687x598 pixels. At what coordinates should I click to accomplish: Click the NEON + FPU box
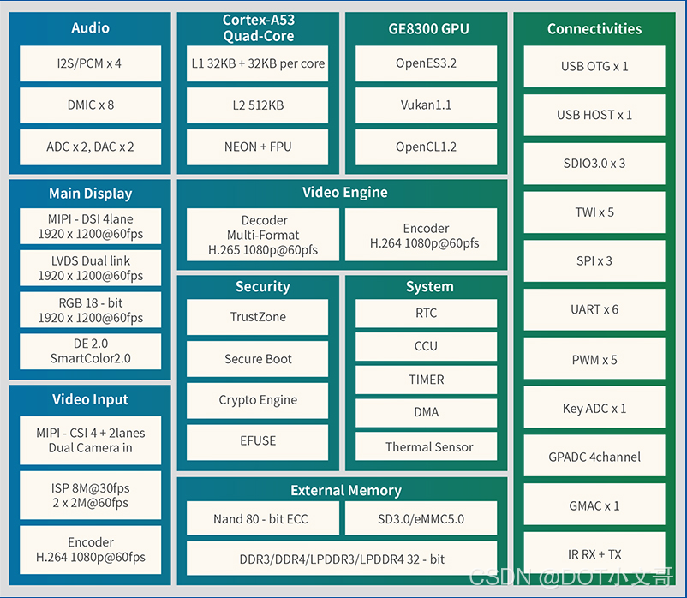pyautogui.click(x=258, y=147)
